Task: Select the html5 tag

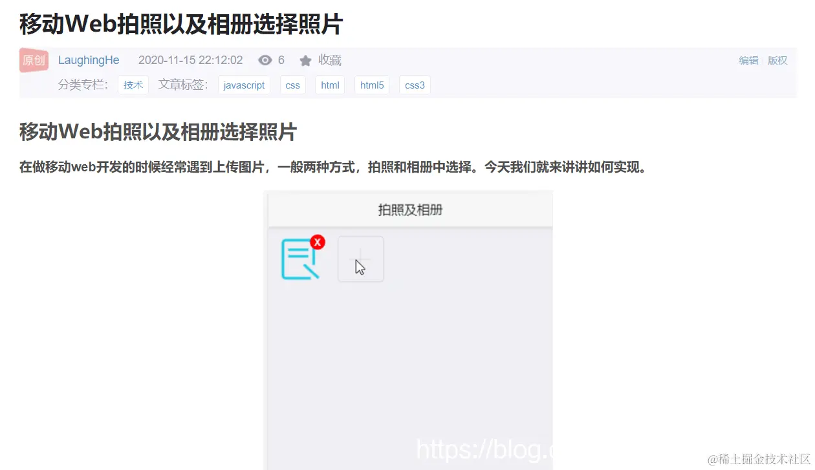Action: [x=372, y=85]
